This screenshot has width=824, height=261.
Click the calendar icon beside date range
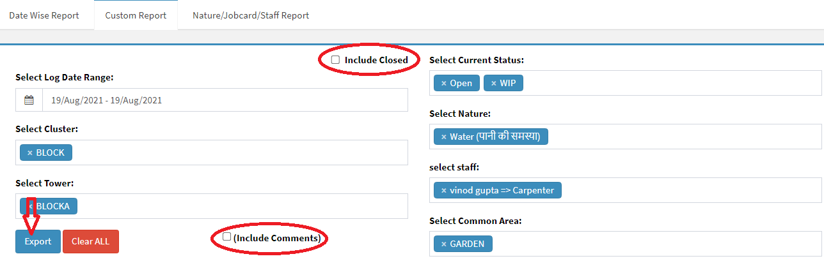click(x=29, y=100)
